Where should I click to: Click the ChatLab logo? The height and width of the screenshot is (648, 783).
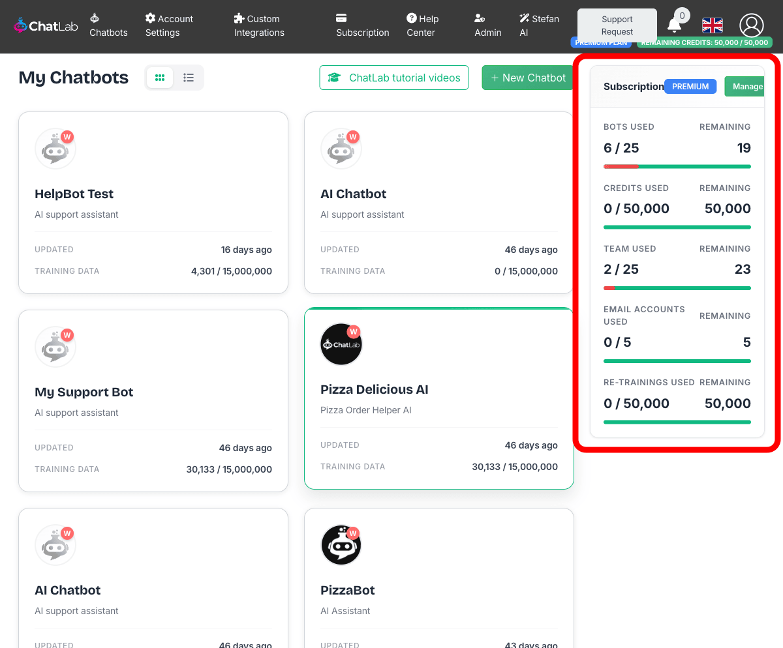click(x=44, y=25)
